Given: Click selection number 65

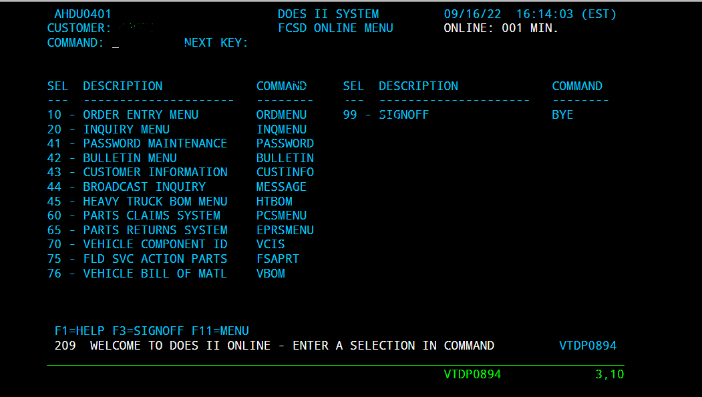Looking at the screenshot, I should (x=54, y=230).
